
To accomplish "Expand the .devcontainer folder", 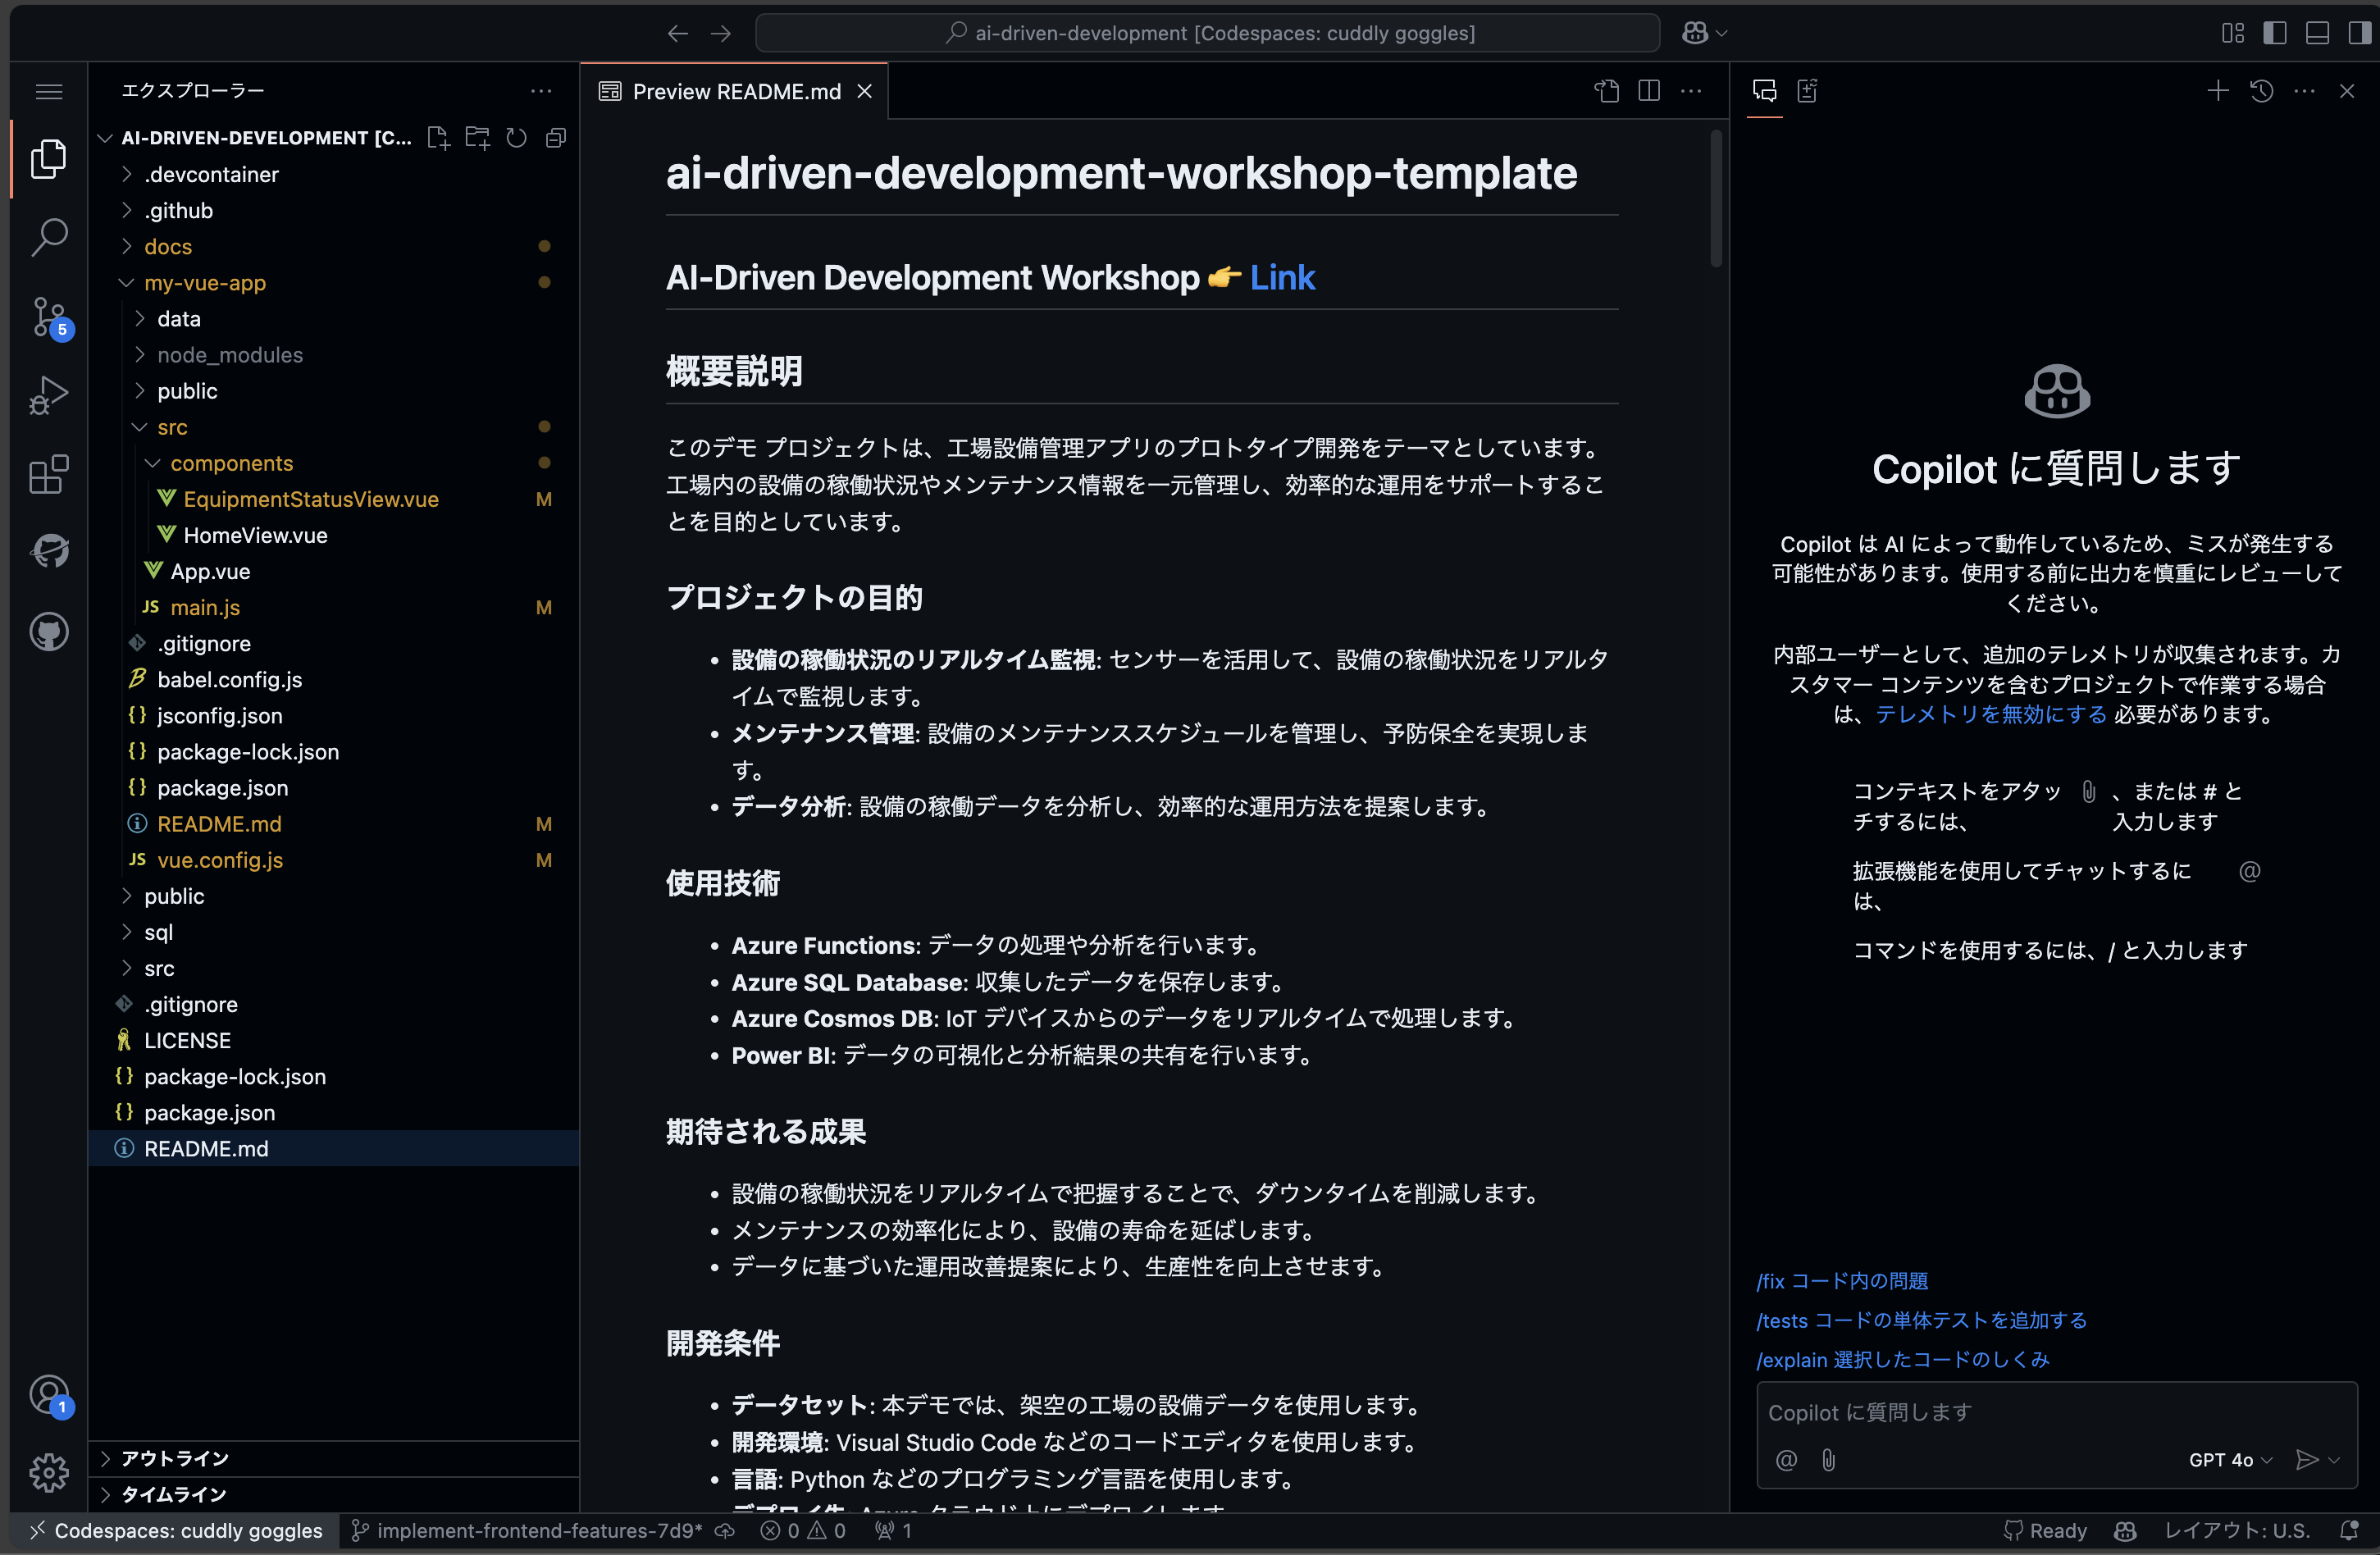I will point(334,174).
